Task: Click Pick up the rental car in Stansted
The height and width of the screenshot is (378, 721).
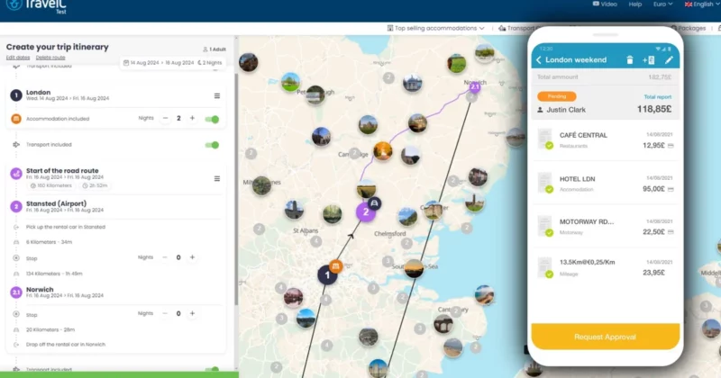Action: coord(66,227)
